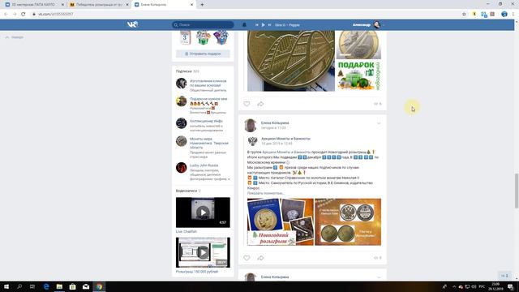Viewport: 519px width, 292px height.
Task: Open the Windows Start menu
Action: (6, 286)
